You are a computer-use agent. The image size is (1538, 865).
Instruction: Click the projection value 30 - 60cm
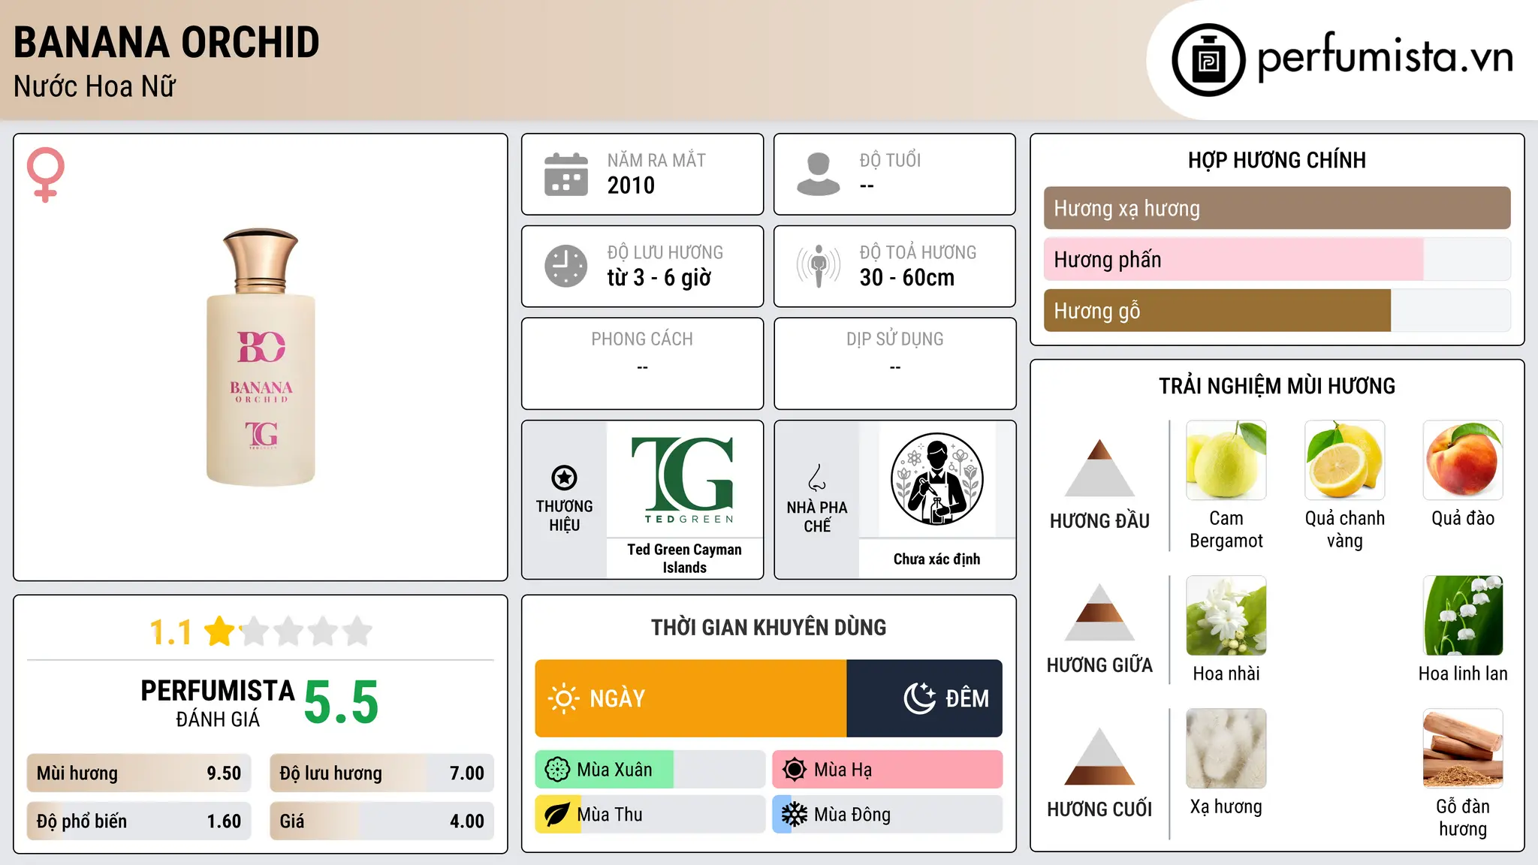907,278
